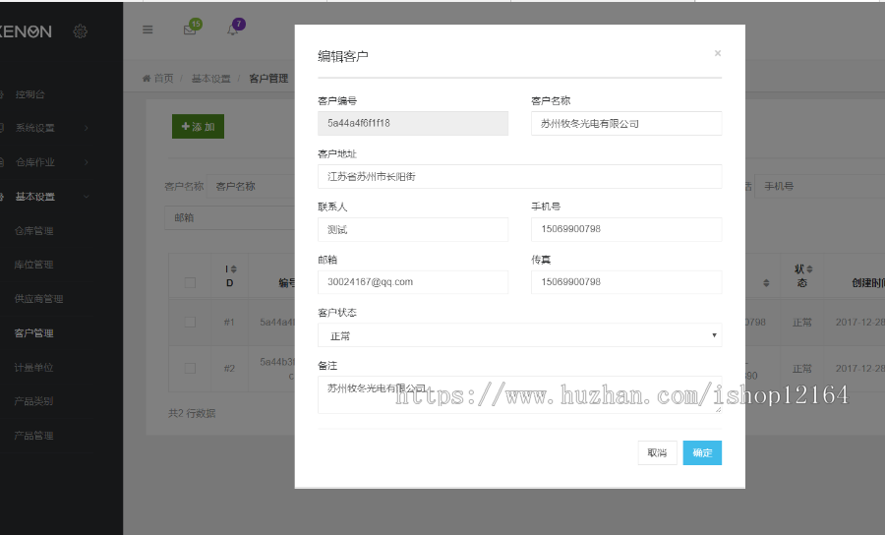Open 供应商管理 in the sidebar
Image resolution: width=885 pixels, height=535 pixels.
[x=38, y=299]
